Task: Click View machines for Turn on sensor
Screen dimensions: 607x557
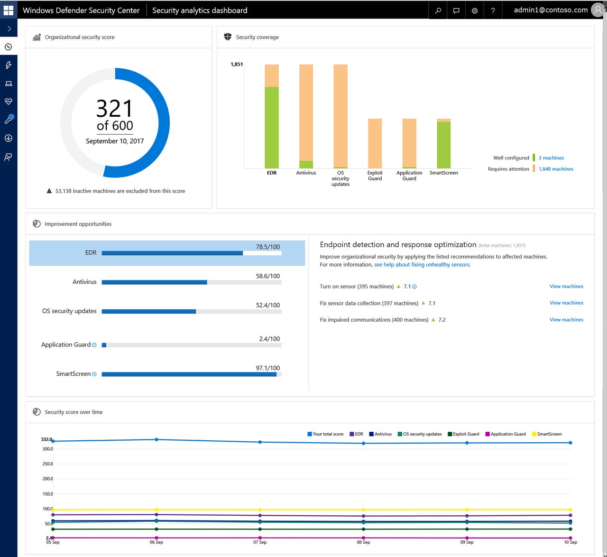Action: pos(566,286)
